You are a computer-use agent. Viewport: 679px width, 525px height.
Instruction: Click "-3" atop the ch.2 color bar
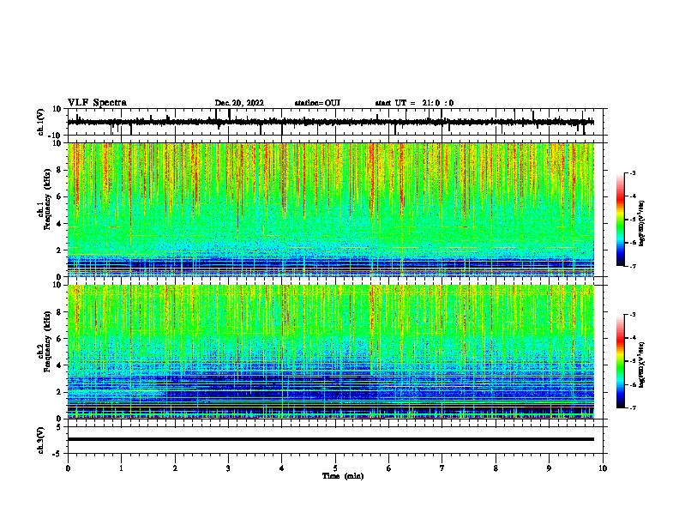(632, 315)
